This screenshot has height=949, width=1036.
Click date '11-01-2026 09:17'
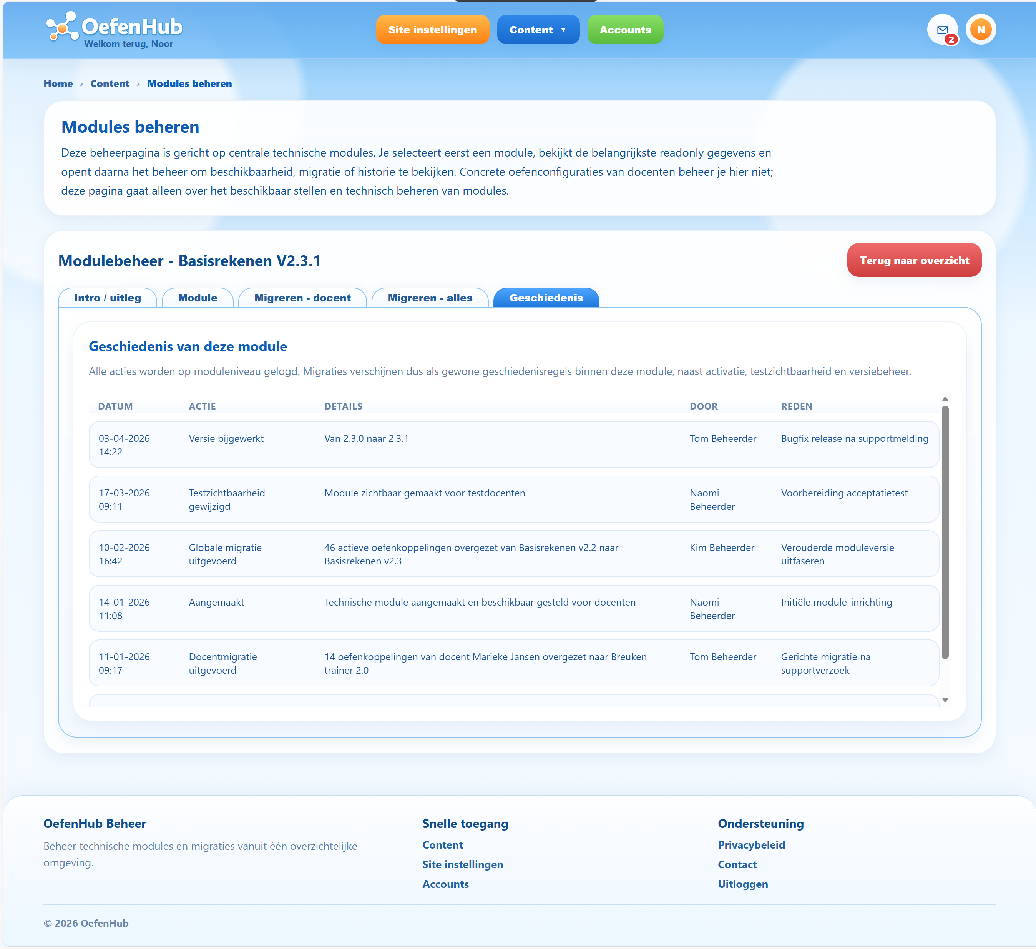click(124, 663)
